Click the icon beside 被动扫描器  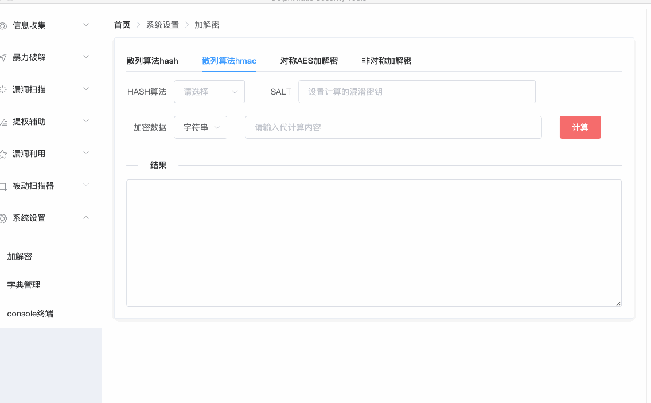(3, 186)
